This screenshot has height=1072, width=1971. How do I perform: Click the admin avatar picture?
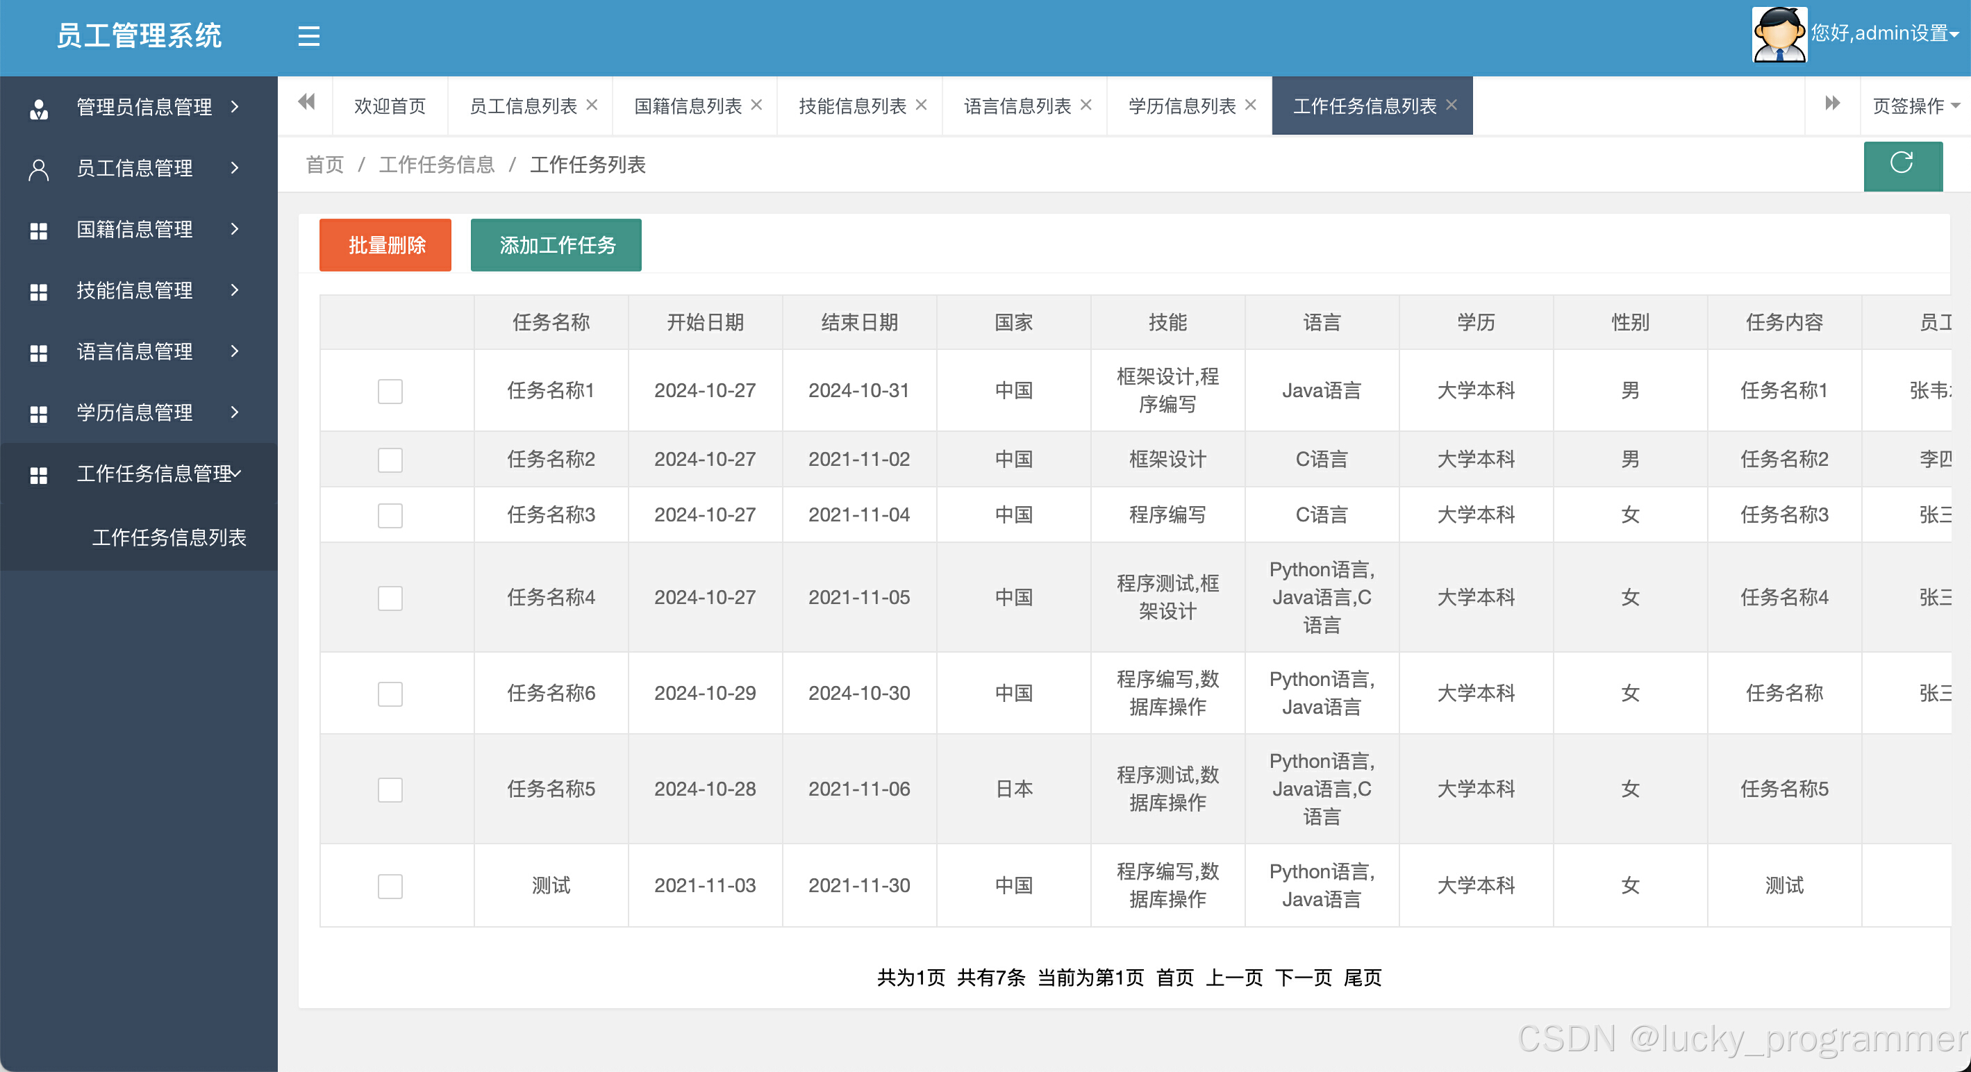1779,35
